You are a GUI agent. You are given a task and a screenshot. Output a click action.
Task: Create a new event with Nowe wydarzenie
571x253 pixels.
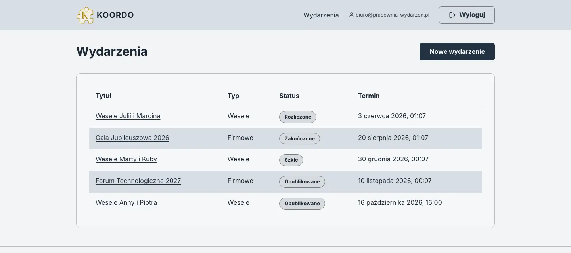pos(457,52)
